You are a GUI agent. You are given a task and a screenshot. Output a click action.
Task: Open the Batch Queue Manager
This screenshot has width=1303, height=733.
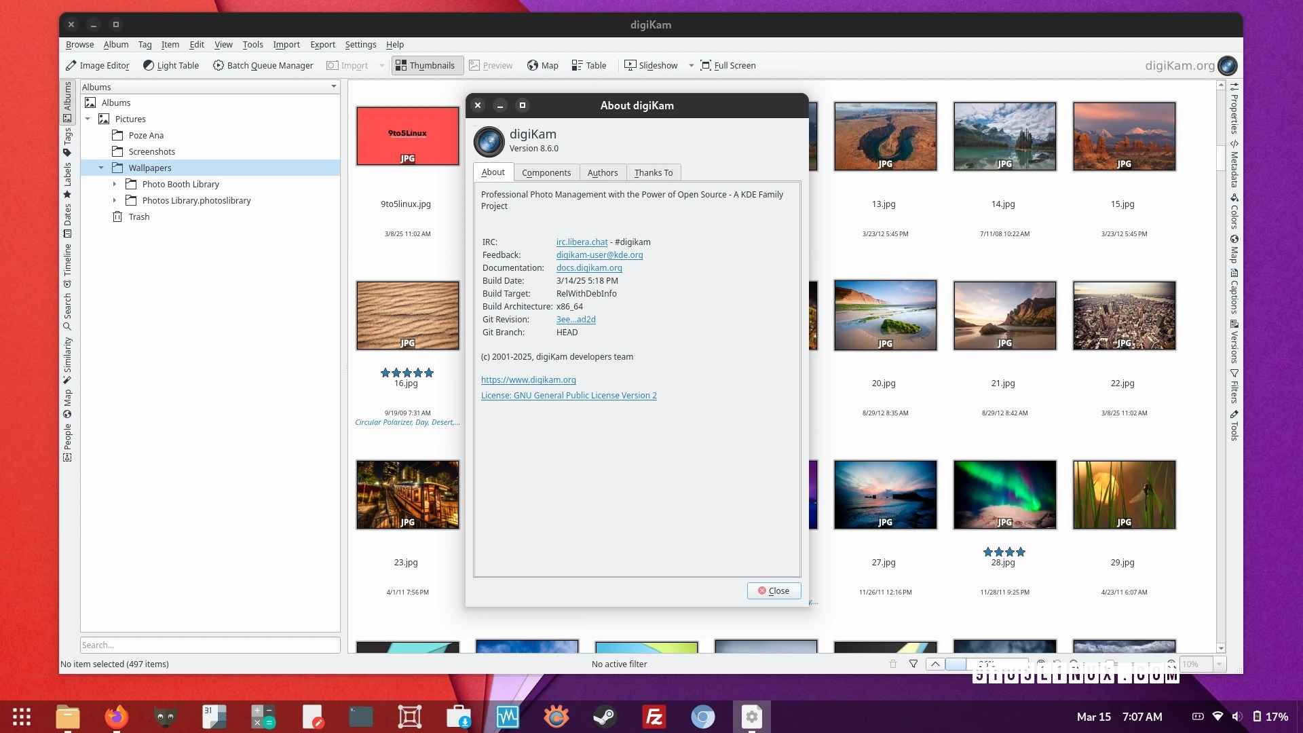[x=263, y=65]
